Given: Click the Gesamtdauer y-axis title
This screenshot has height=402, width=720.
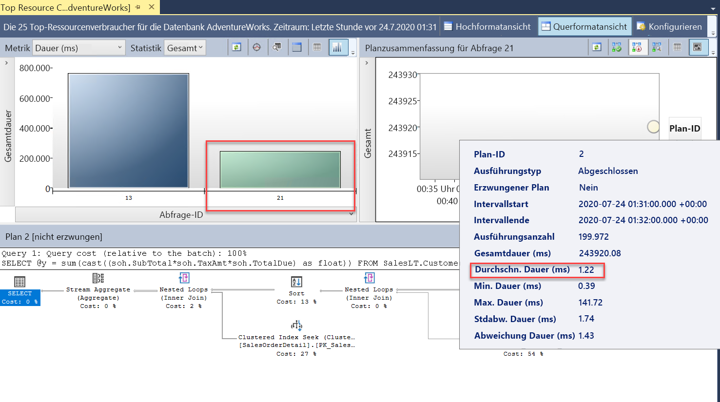Looking at the screenshot, I should pos(8,136).
